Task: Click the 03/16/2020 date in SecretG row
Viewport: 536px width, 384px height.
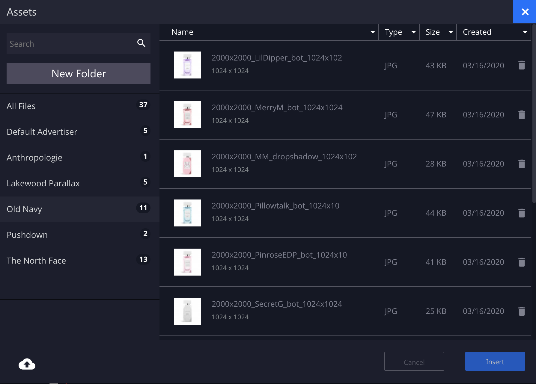Action: coord(483,311)
